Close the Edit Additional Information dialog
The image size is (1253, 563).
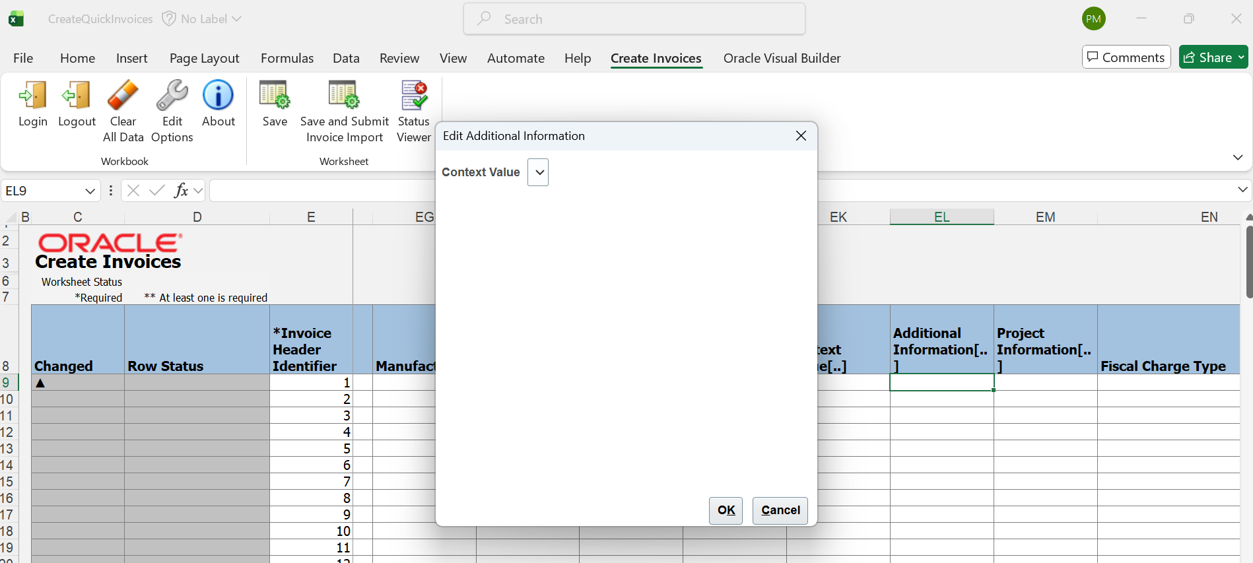coord(801,136)
